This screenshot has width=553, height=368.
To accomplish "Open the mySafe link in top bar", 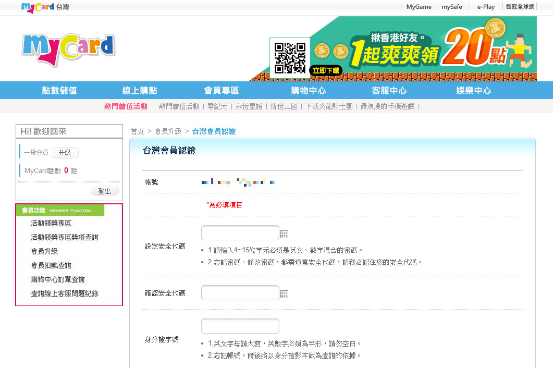I will coord(451,7).
